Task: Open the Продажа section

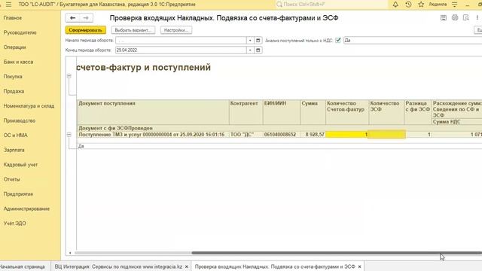Action: (14, 91)
